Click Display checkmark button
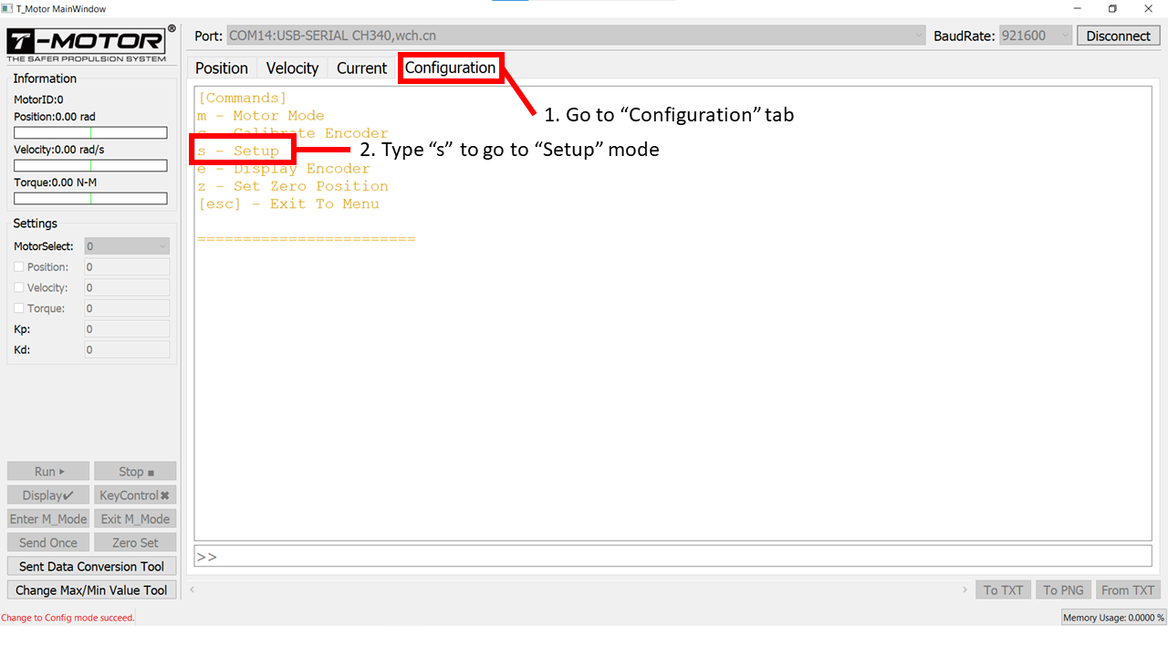 point(48,495)
